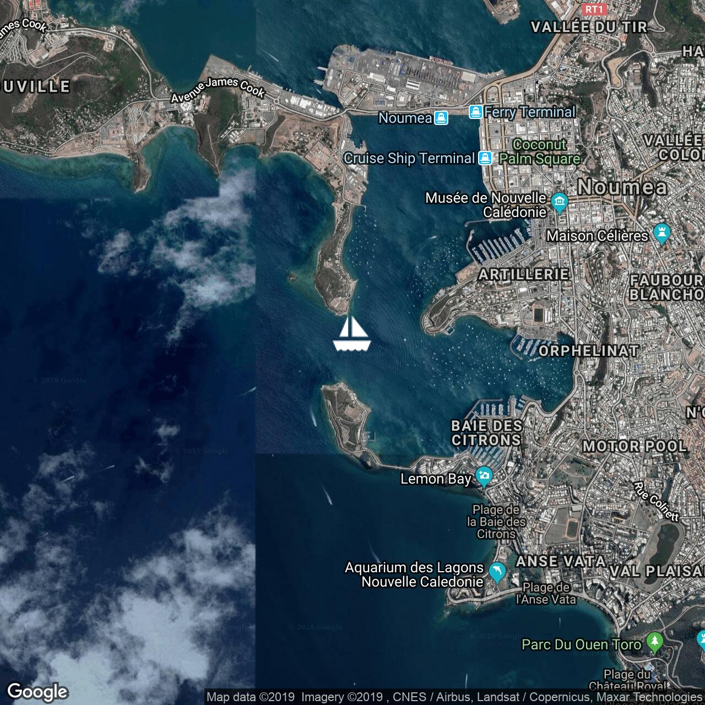Click the Google logo
This screenshot has width=705, height=705.
click(37, 692)
